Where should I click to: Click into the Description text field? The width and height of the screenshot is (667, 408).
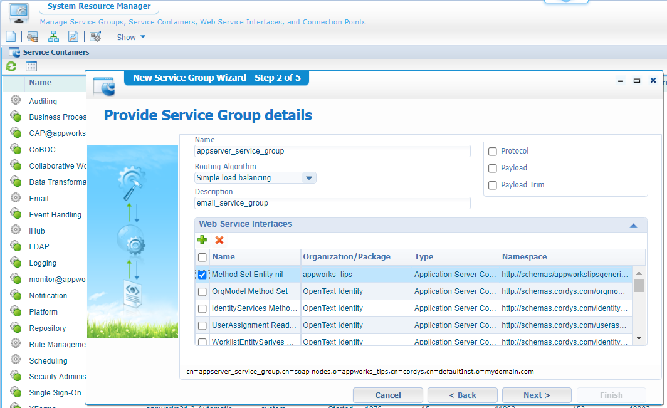click(x=332, y=203)
